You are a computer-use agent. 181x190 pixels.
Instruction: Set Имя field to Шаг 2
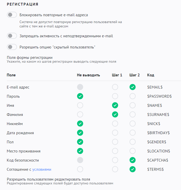[x=132, y=106]
